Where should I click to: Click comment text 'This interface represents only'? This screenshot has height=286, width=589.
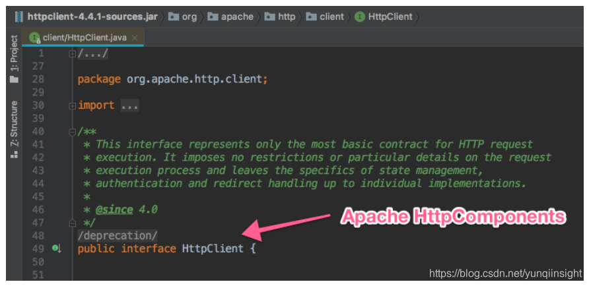click(189, 144)
